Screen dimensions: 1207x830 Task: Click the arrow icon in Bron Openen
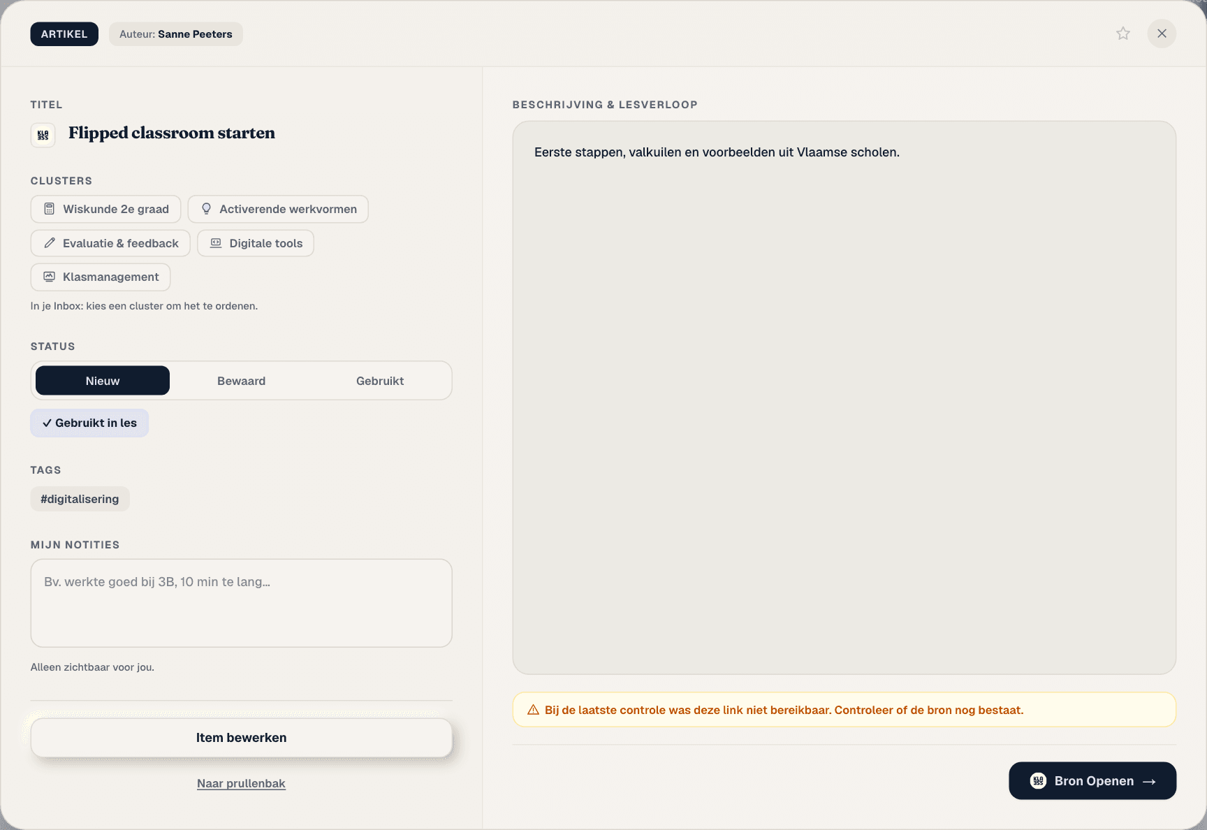(x=1149, y=781)
